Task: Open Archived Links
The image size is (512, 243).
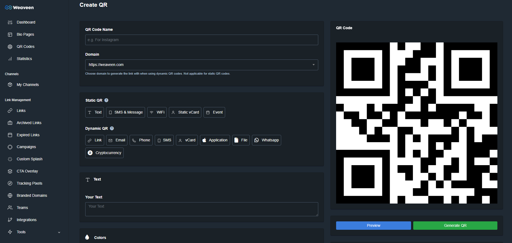Action: coord(29,123)
